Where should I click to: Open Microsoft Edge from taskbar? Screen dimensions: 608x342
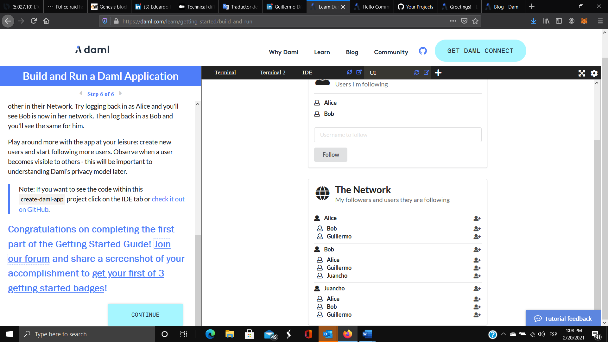coord(210,334)
